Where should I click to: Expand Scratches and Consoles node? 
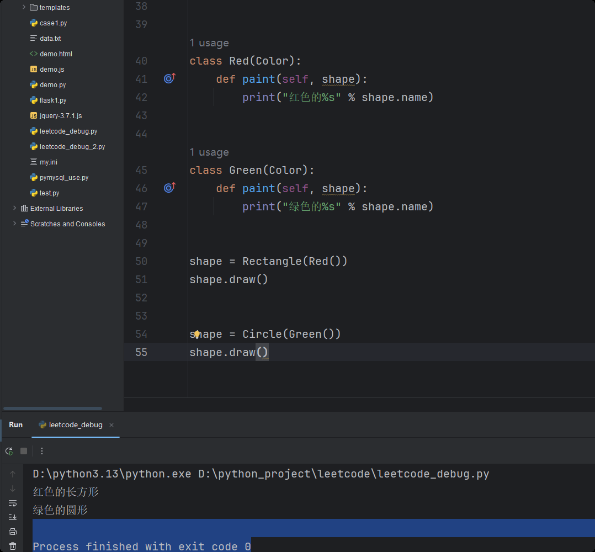point(14,224)
